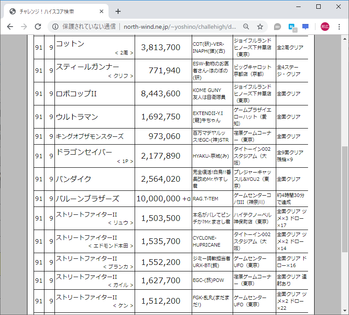The image size is (349, 315).
Task: Close the チャレンジ！ハイスコア検索 tab
Action: point(102,11)
